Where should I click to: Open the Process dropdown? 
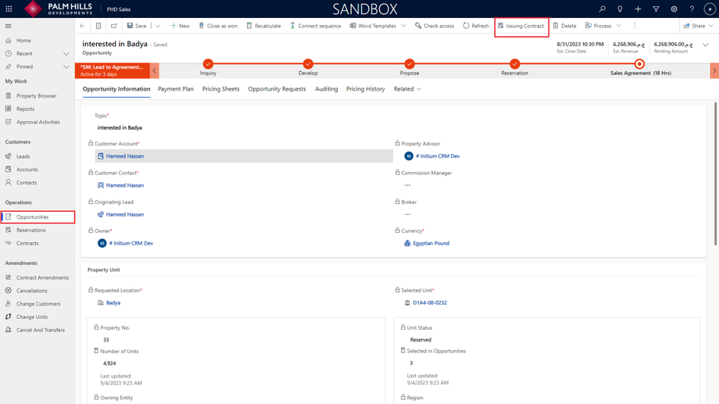coord(603,26)
